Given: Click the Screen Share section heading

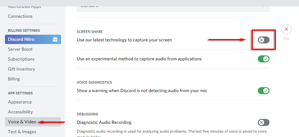Looking at the screenshot, I should 90,31.
